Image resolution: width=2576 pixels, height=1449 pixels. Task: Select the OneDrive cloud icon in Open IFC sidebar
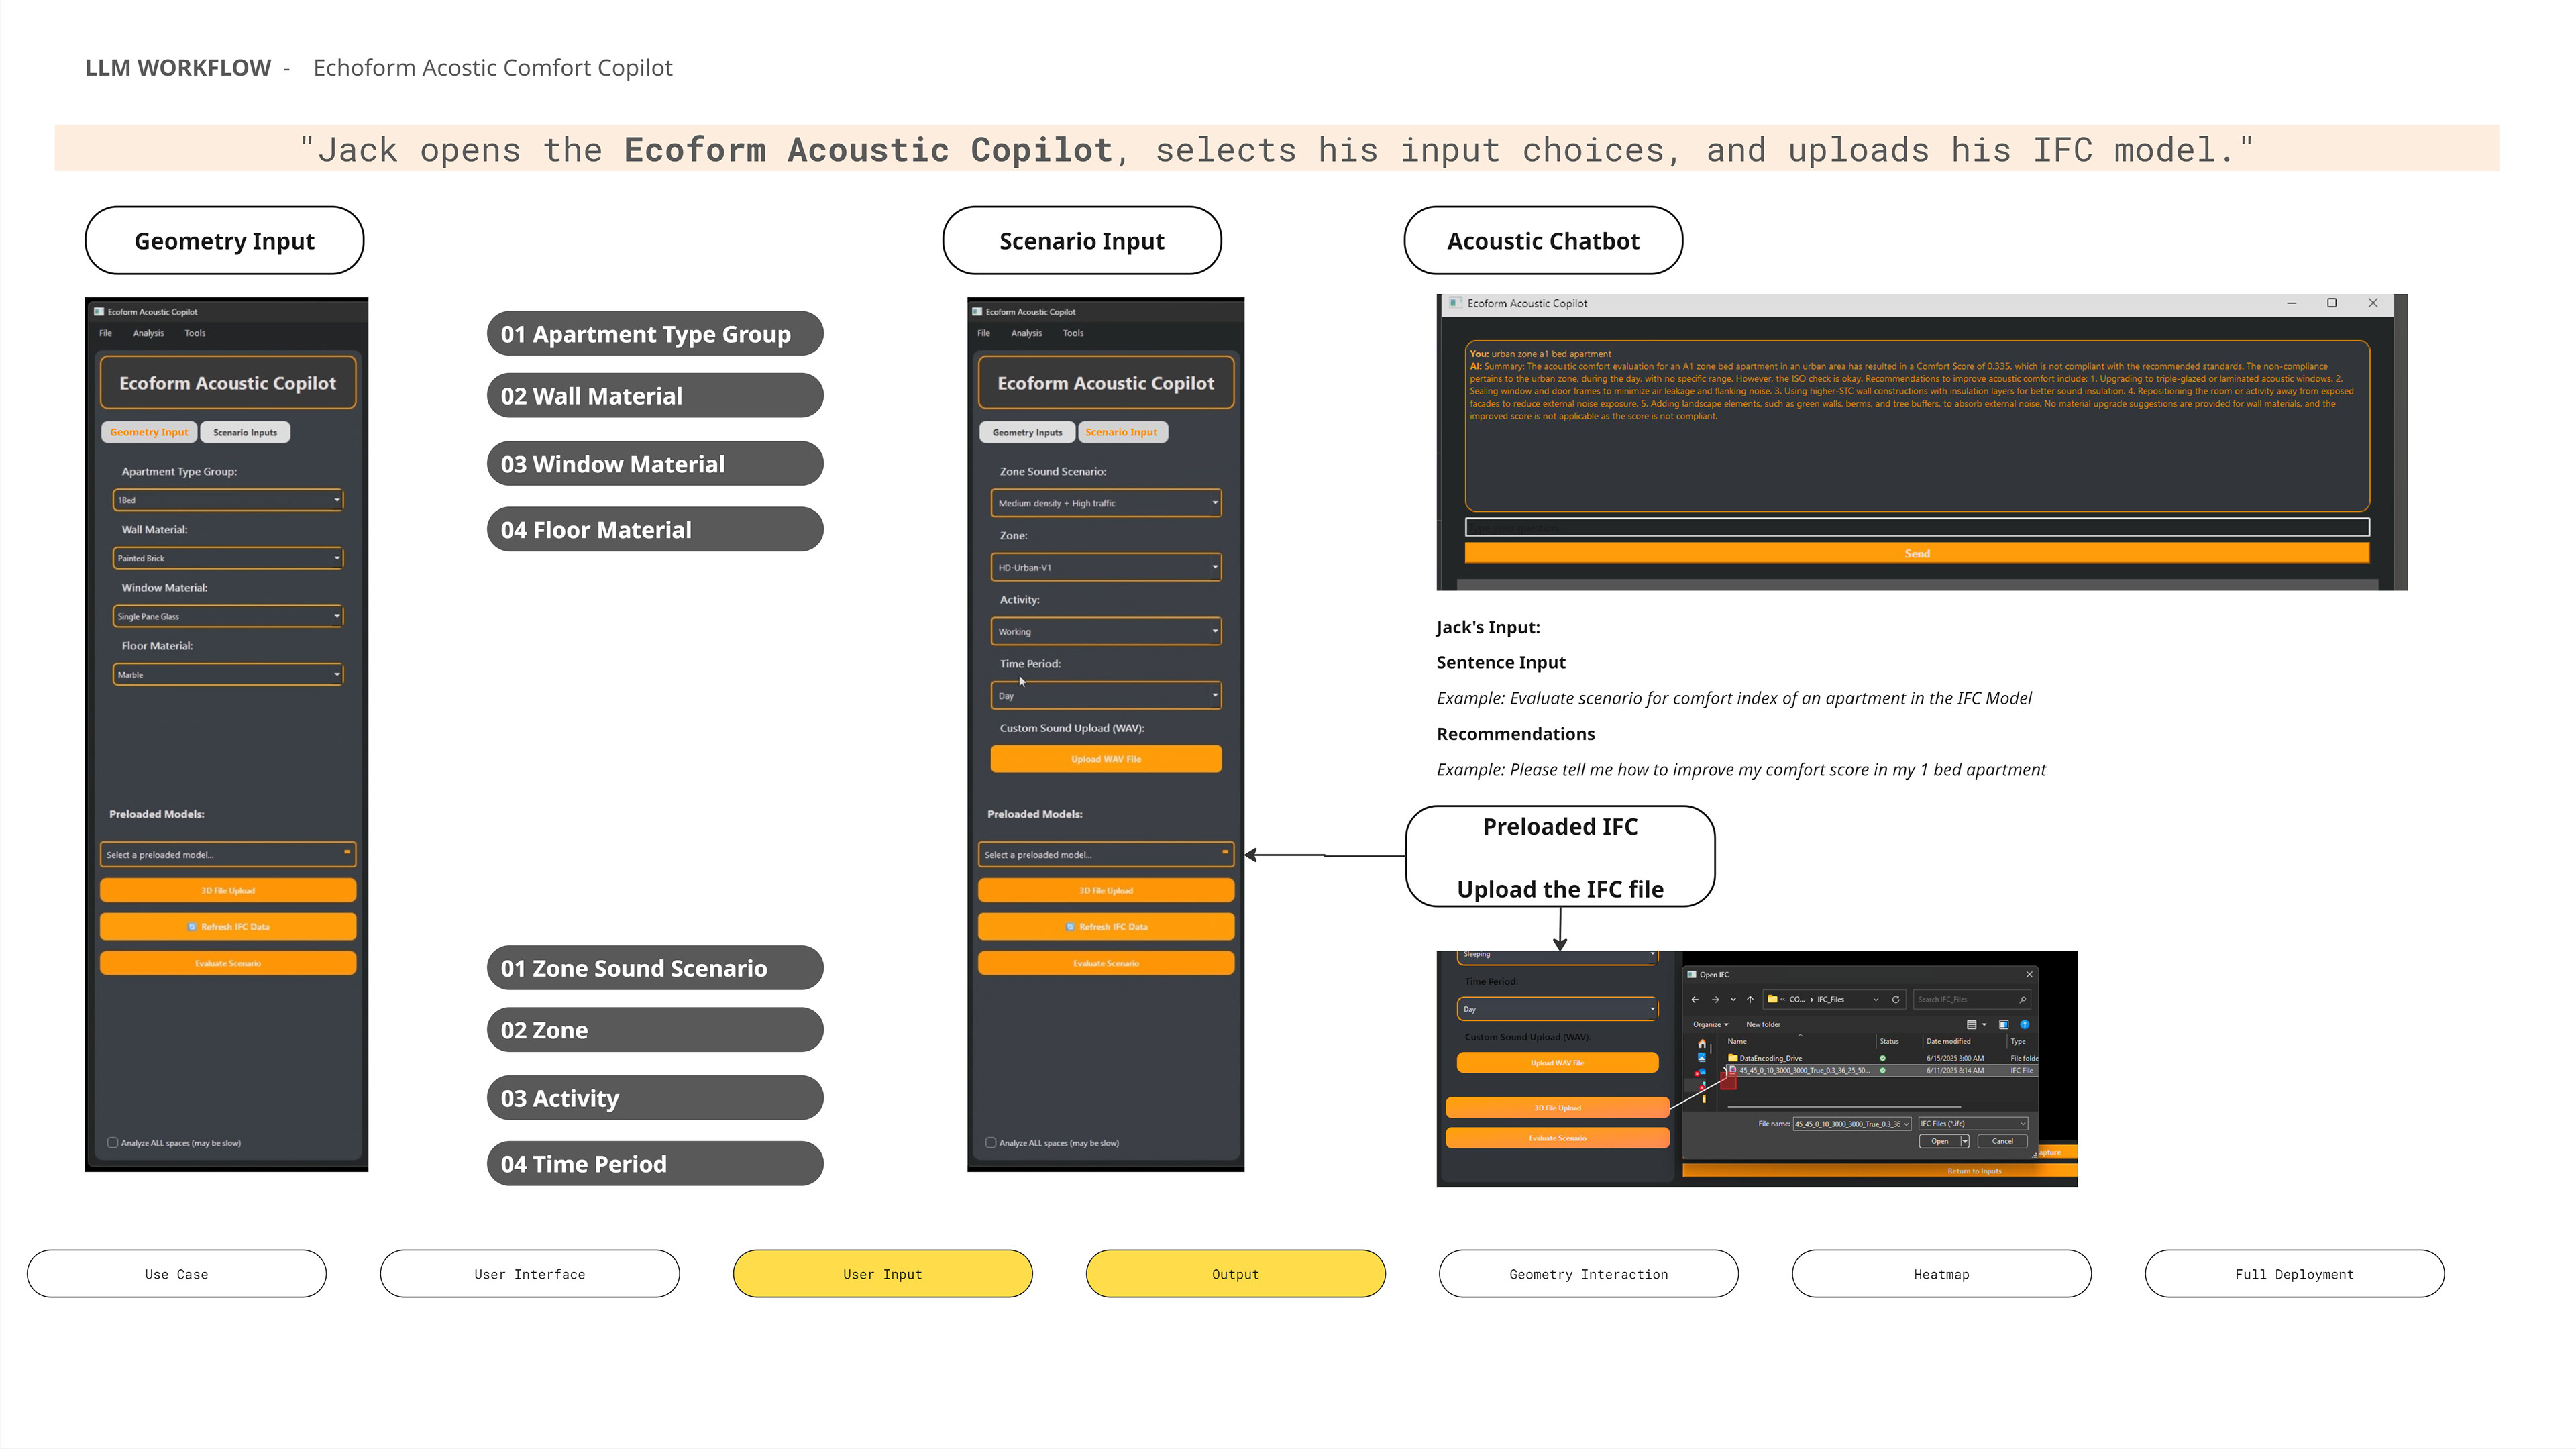click(1701, 1072)
